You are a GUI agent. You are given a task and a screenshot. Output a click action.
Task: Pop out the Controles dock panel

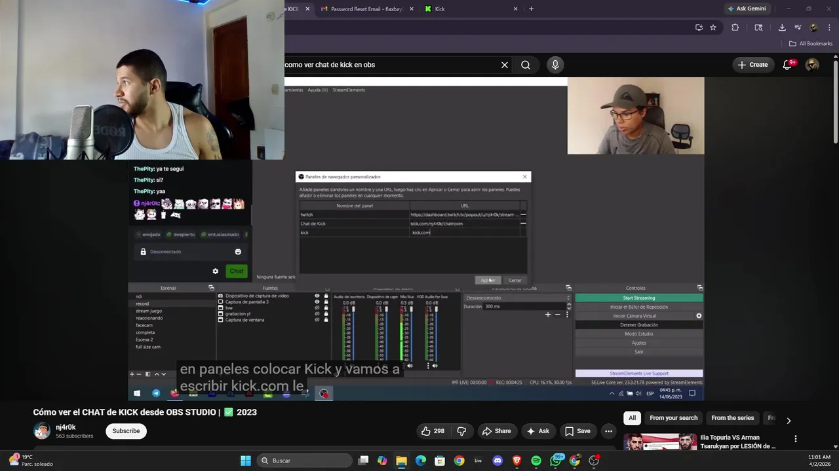(x=700, y=288)
